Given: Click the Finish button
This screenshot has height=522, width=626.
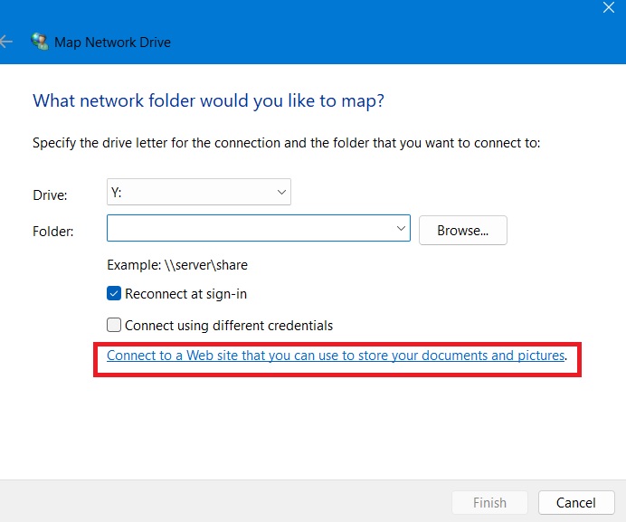Looking at the screenshot, I should coord(489,502).
